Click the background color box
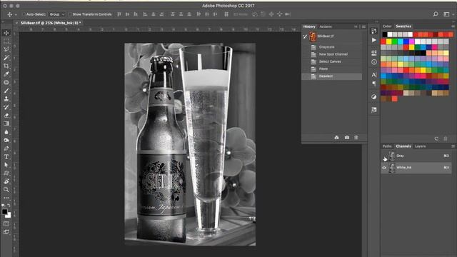Image resolution: width=457 pixels, height=257 pixels. click(x=9, y=216)
